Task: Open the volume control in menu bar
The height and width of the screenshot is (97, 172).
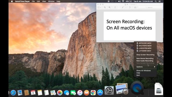Action: pyautogui.click(x=119, y=1)
